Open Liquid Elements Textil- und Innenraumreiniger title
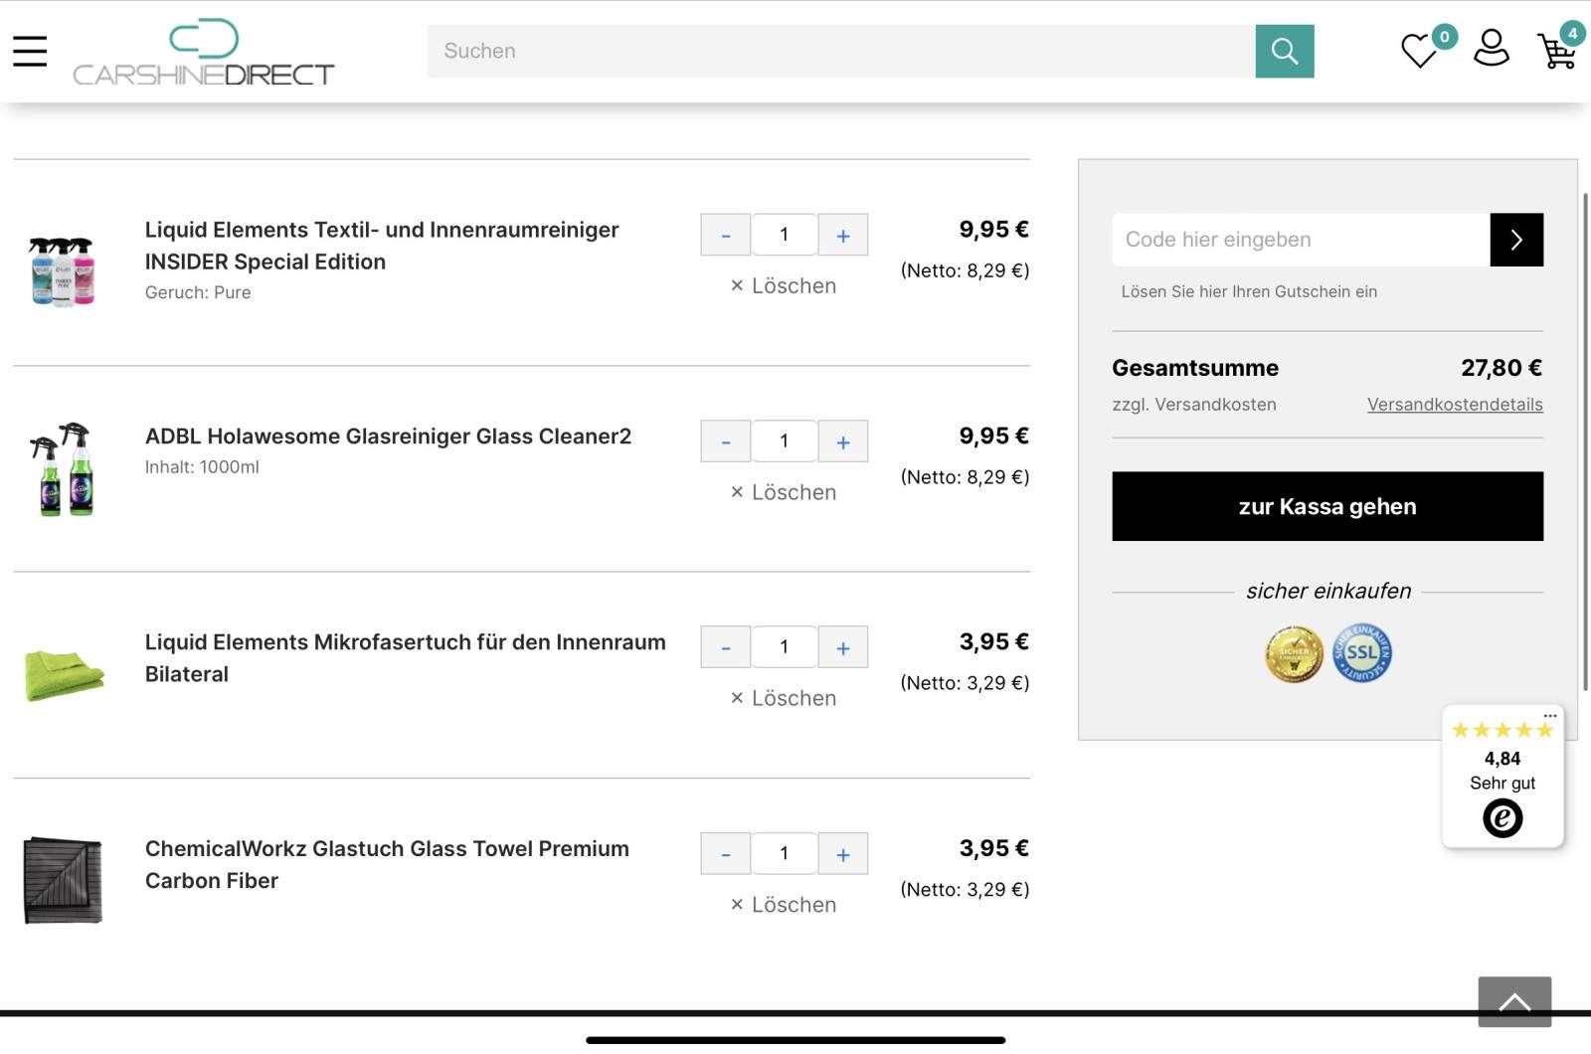Image resolution: width=1591 pixels, height=1054 pixels. 382,246
